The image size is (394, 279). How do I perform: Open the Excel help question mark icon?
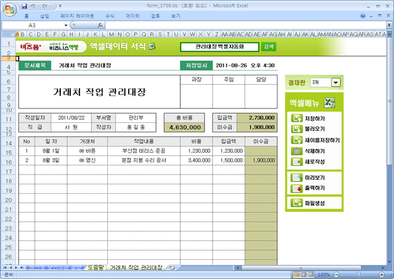click(x=363, y=16)
